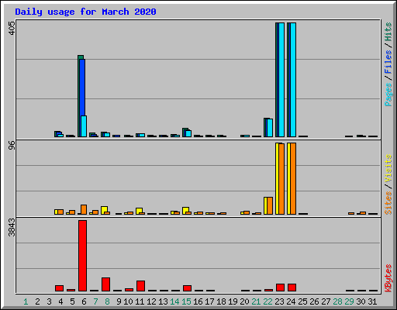Click the 405 hits axis maximum label
Image resolution: width=397 pixels, height=310 pixels.
12,28
